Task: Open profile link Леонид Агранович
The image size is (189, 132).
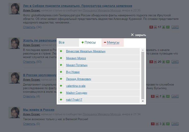Action: coord(78,79)
